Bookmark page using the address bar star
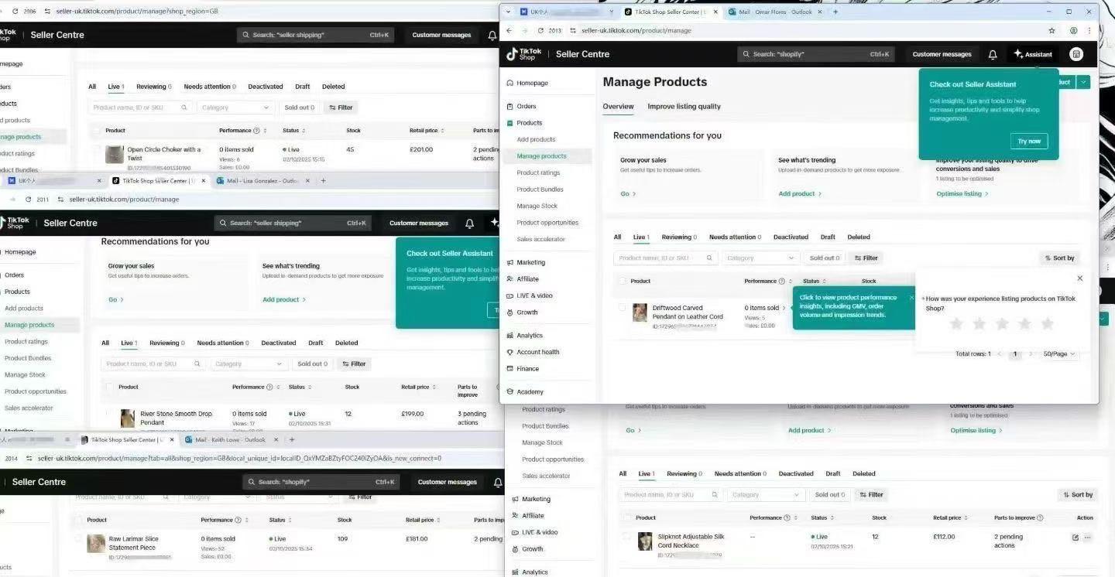The image size is (1115, 577). click(1052, 31)
